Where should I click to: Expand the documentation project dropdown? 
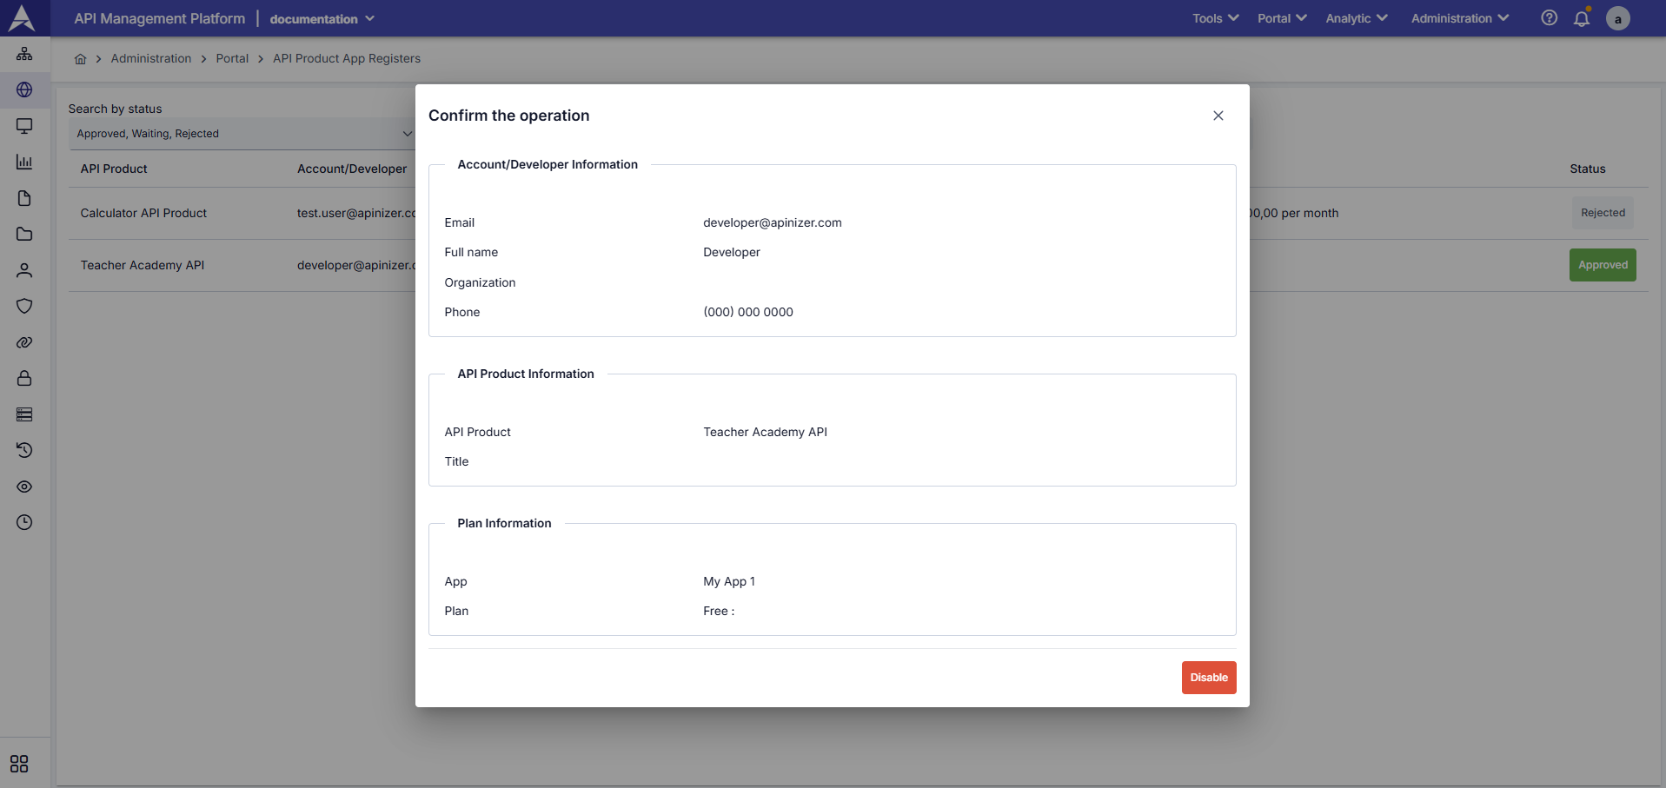point(321,17)
